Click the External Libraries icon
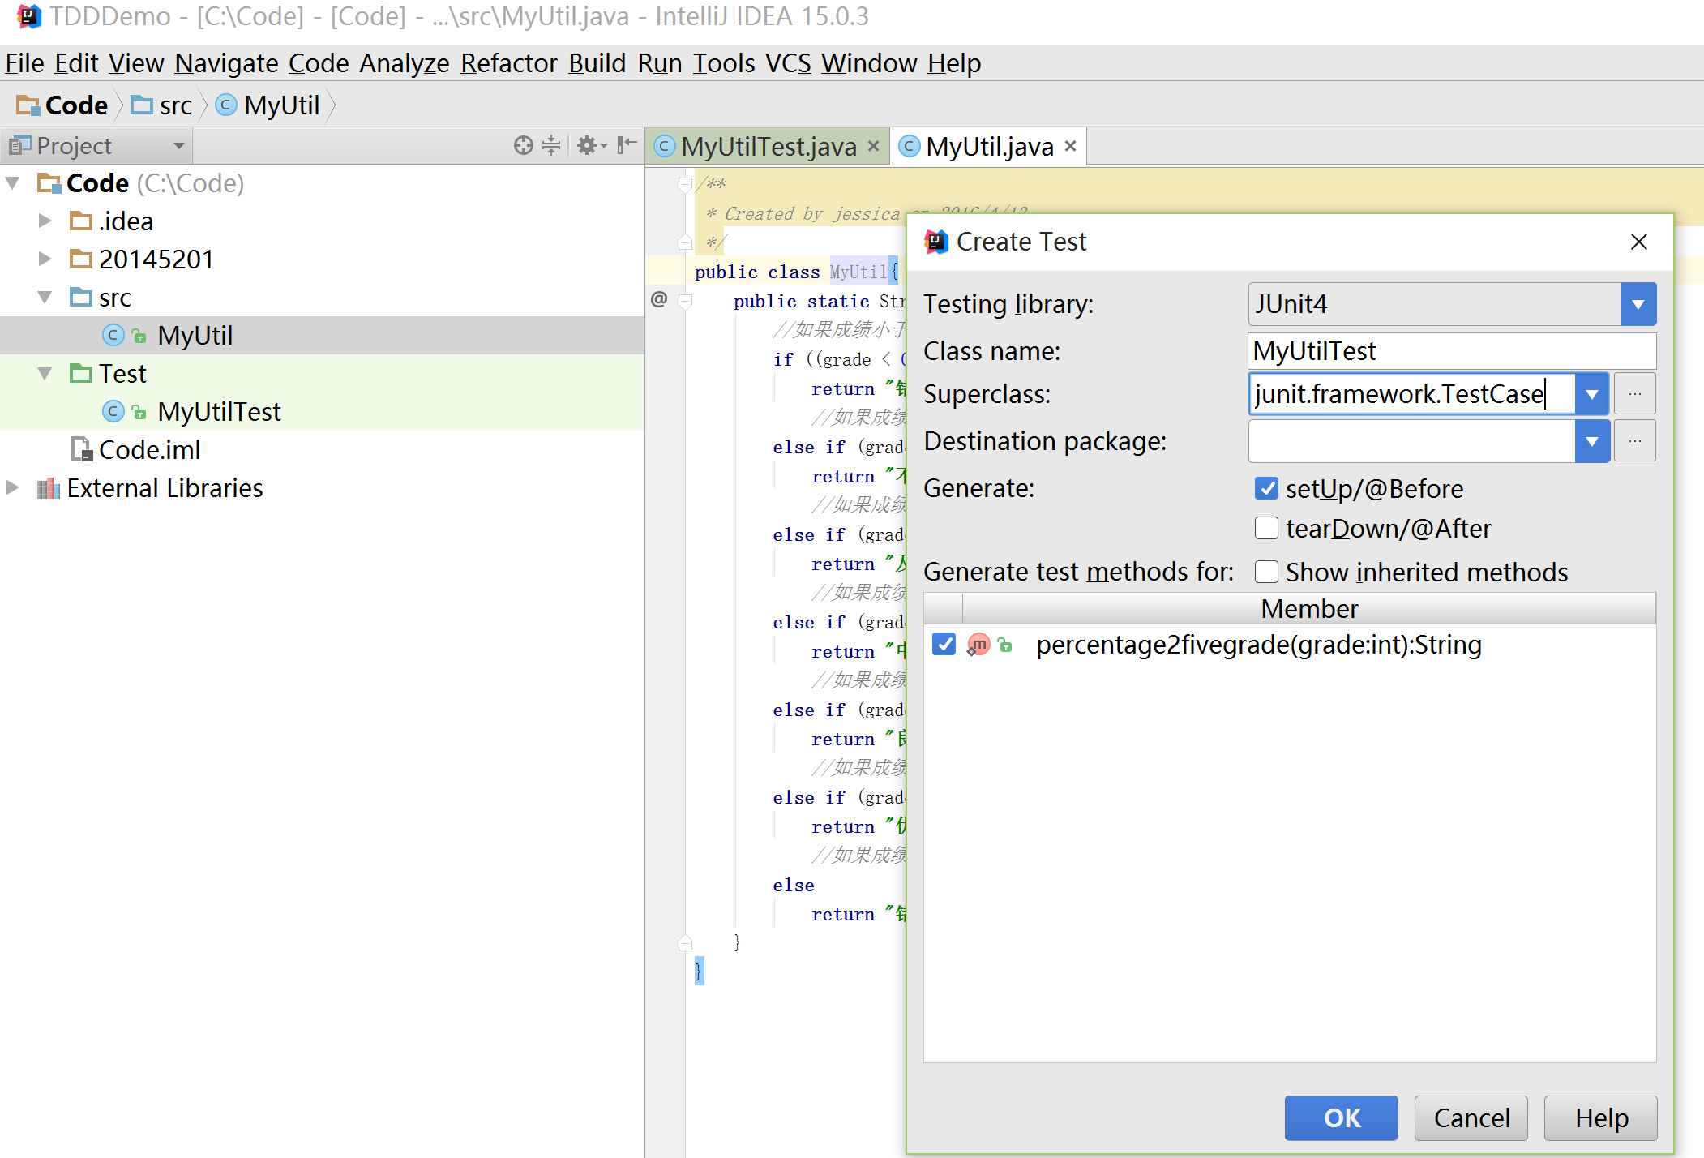 coord(49,488)
